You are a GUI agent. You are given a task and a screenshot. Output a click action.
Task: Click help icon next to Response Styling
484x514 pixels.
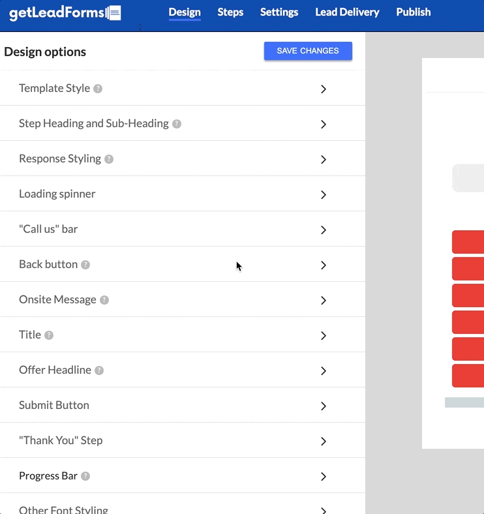[x=109, y=159]
